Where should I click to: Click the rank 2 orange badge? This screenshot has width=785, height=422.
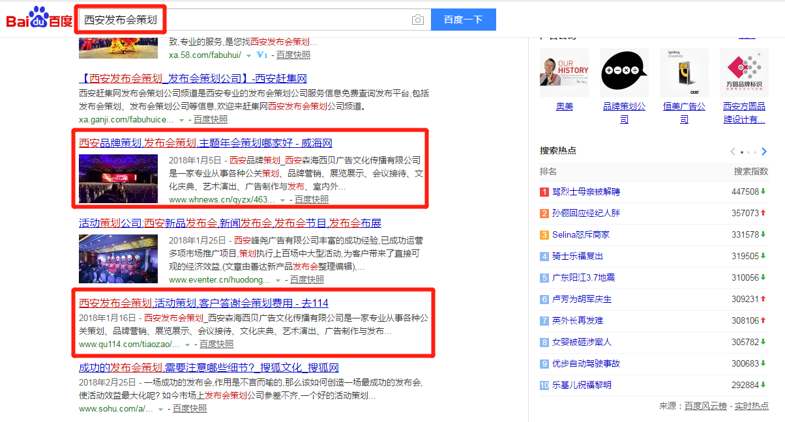pos(544,214)
